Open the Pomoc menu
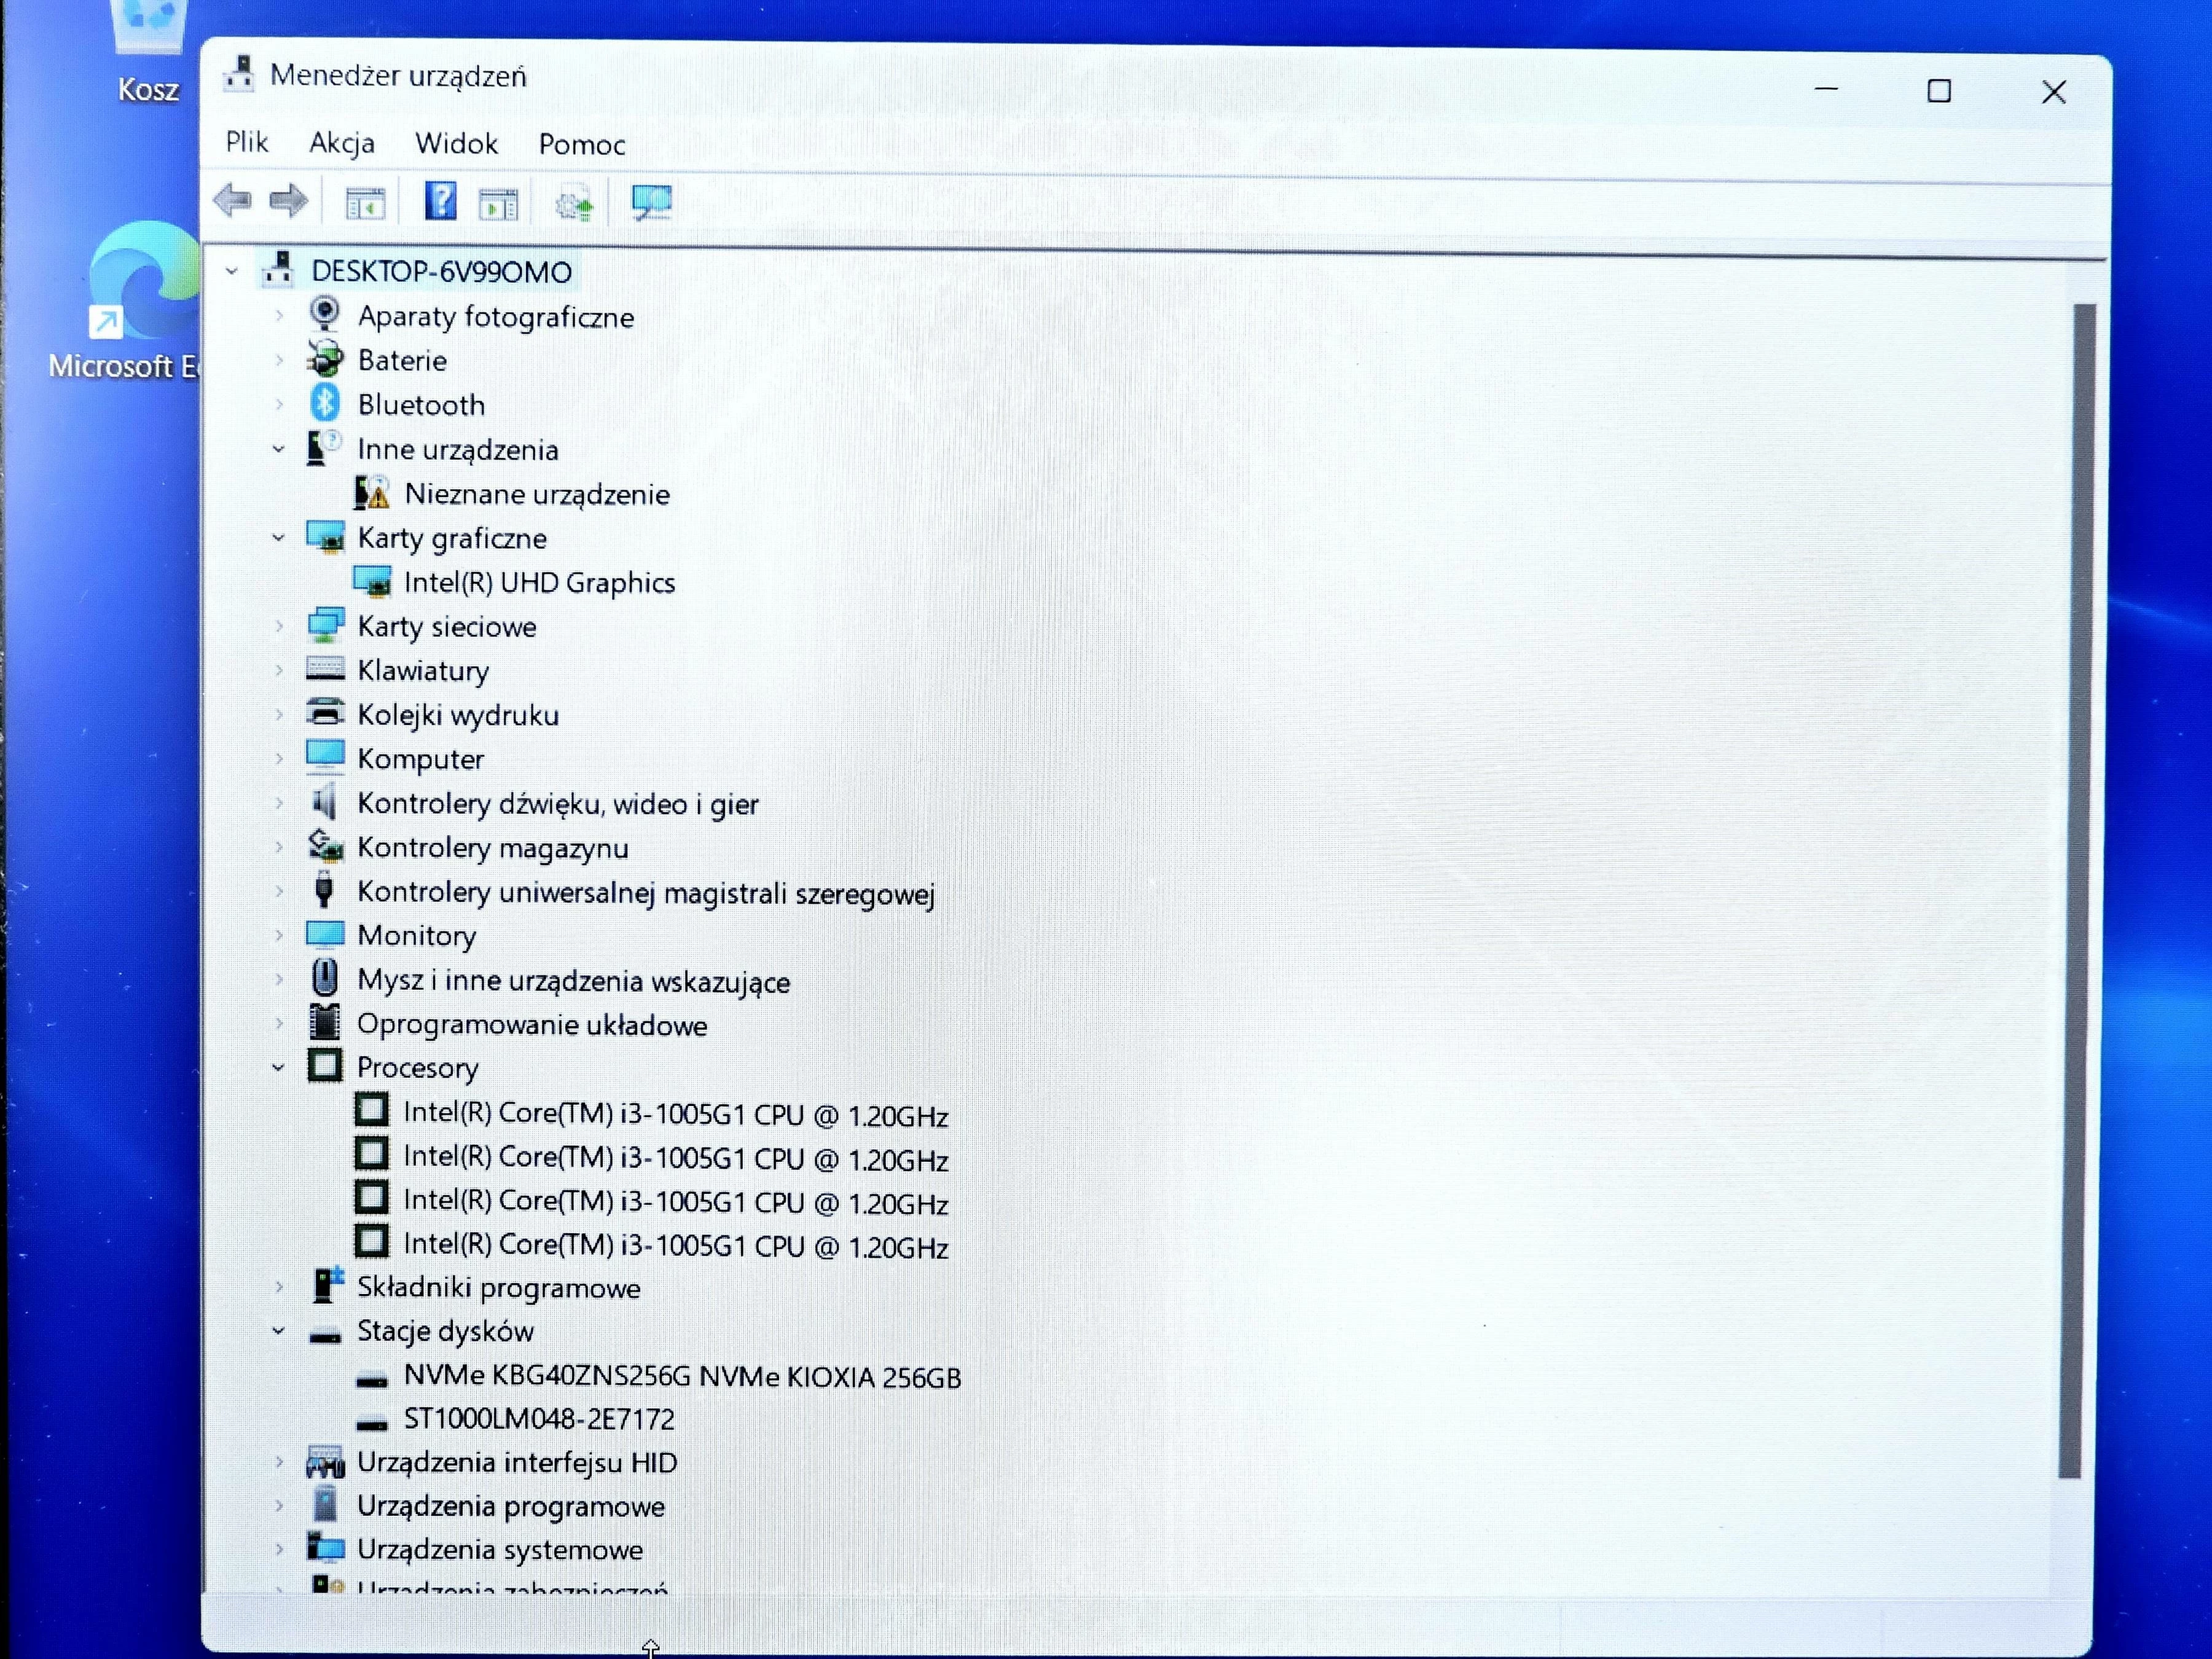Image resolution: width=2212 pixels, height=1659 pixels. 582,145
